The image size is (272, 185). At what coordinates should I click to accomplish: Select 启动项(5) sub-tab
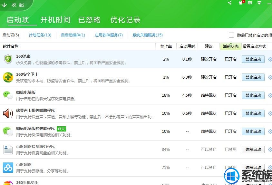click(x=11, y=35)
